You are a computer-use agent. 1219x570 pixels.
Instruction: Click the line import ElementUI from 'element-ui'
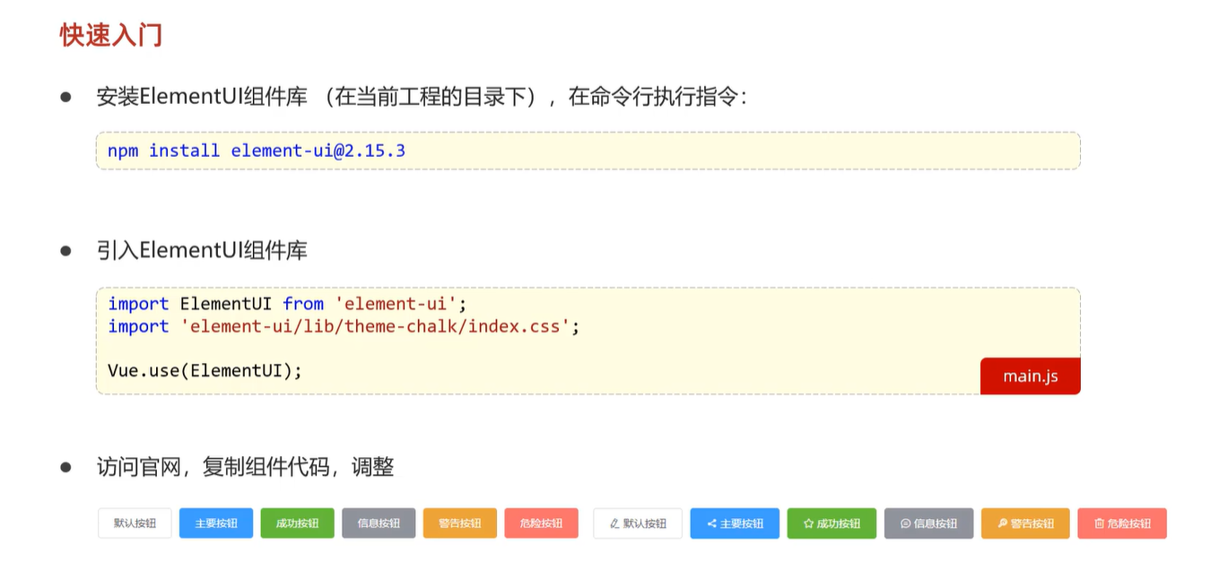pyautogui.click(x=288, y=304)
